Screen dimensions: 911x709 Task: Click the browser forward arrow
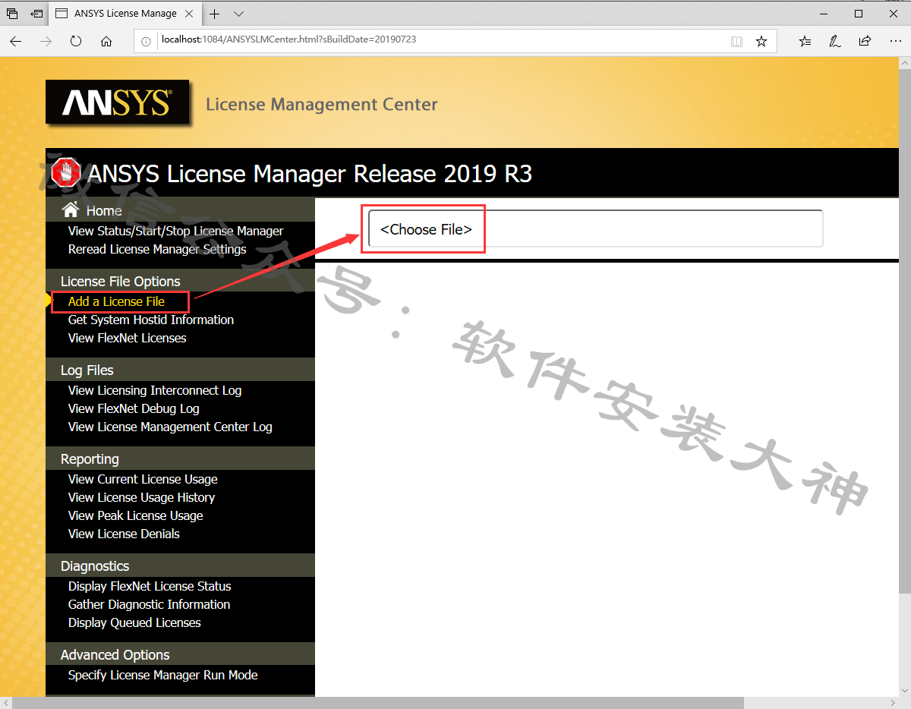click(46, 41)
